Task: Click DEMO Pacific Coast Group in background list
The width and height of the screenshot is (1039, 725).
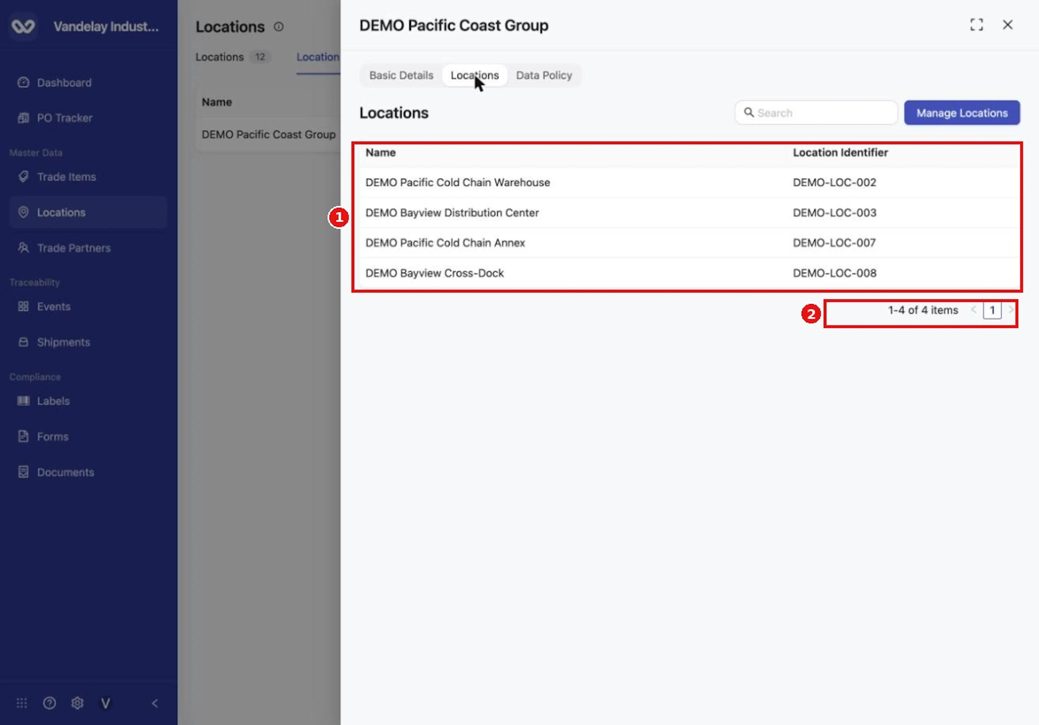Action: (269, 135)
